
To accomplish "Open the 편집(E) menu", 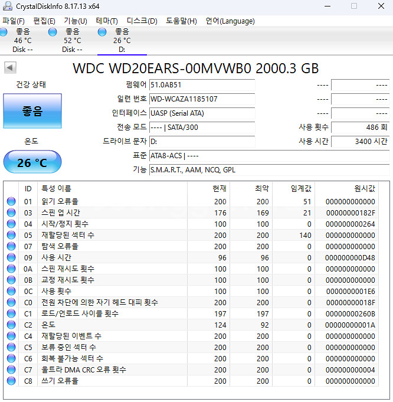I will coord(44,21).
